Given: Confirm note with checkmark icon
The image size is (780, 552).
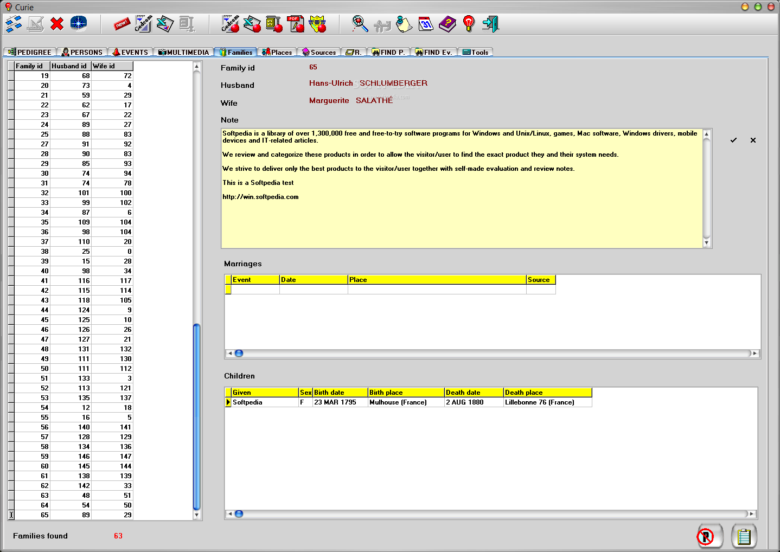Looking at the screenshot, I should click(x=733, y=140).
